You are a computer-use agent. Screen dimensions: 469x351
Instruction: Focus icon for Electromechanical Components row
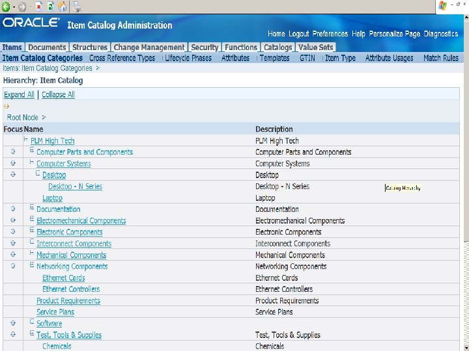13,220
